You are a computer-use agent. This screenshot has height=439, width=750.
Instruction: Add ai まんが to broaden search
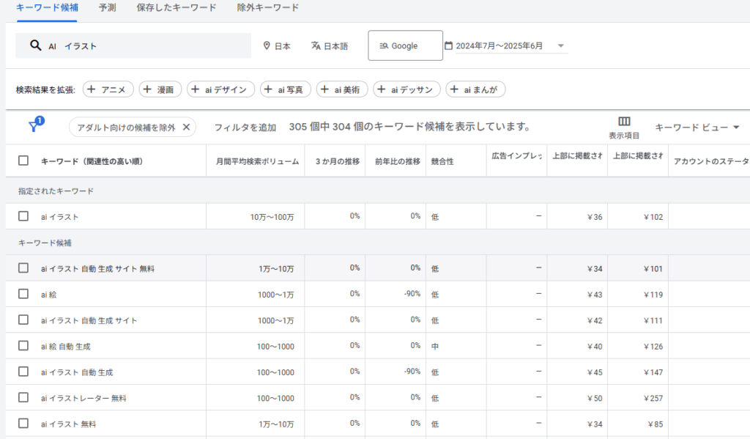click(x=476, y=89)
